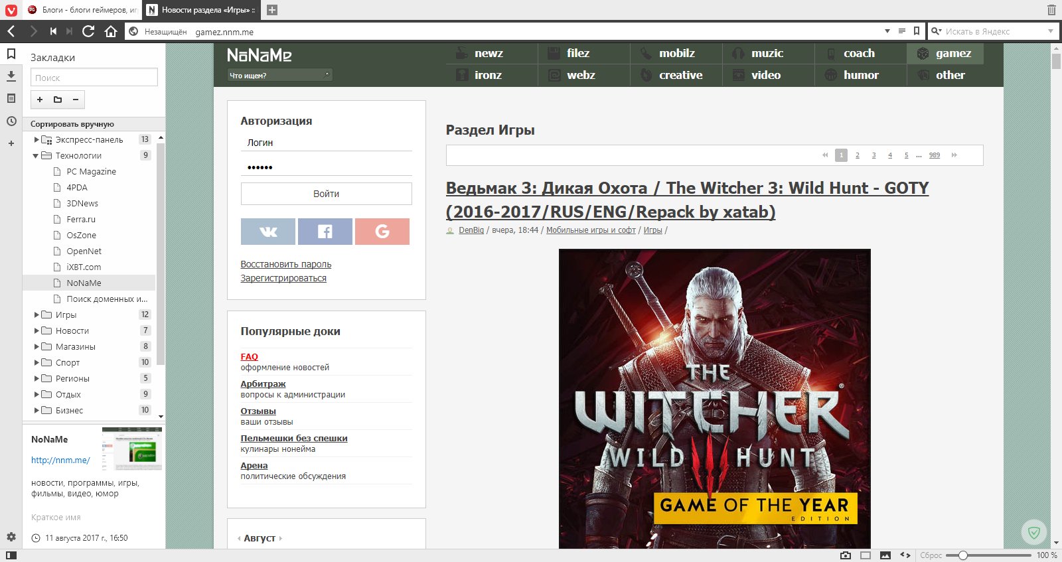The height and width of the screenshot is (562, 1062).
Task: Open the Notes side panel
Action: click(11, 98)
